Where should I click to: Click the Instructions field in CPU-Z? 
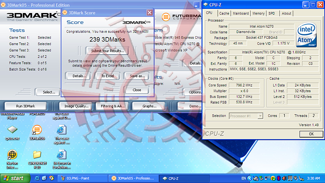pyautogui.click(x=273, y=69)
